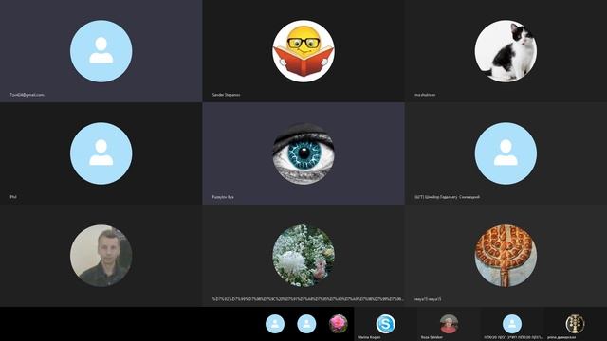Open the black-and-white cat avatar
607x341 pixels.
point(506,51)
